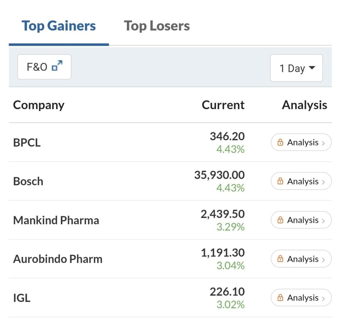Switch to Top Gainers tab
Screen dimensions: 340x334
coord(58,26)
